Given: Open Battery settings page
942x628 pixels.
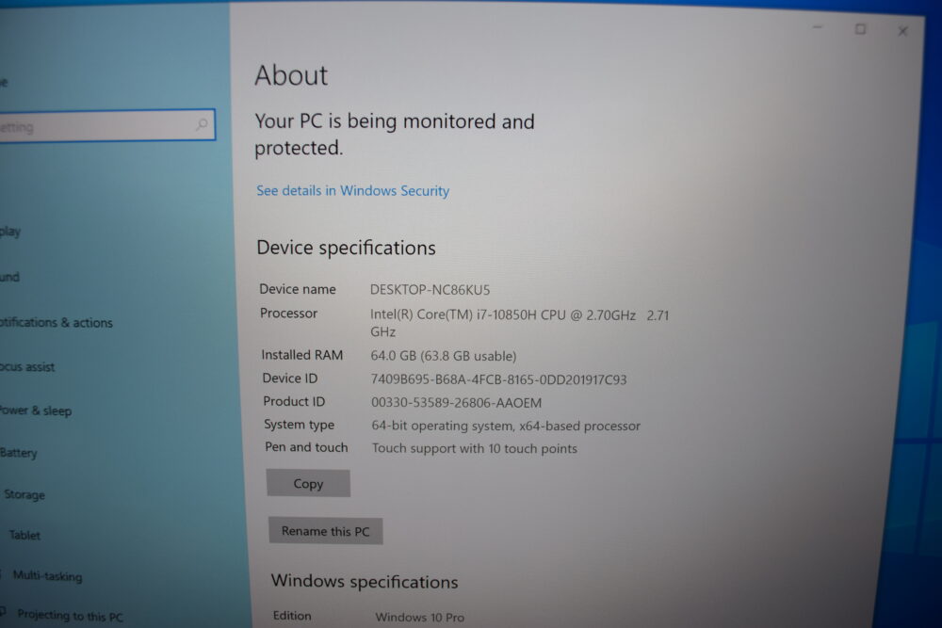Looking at the screenshot, I should tap(19, 453).
